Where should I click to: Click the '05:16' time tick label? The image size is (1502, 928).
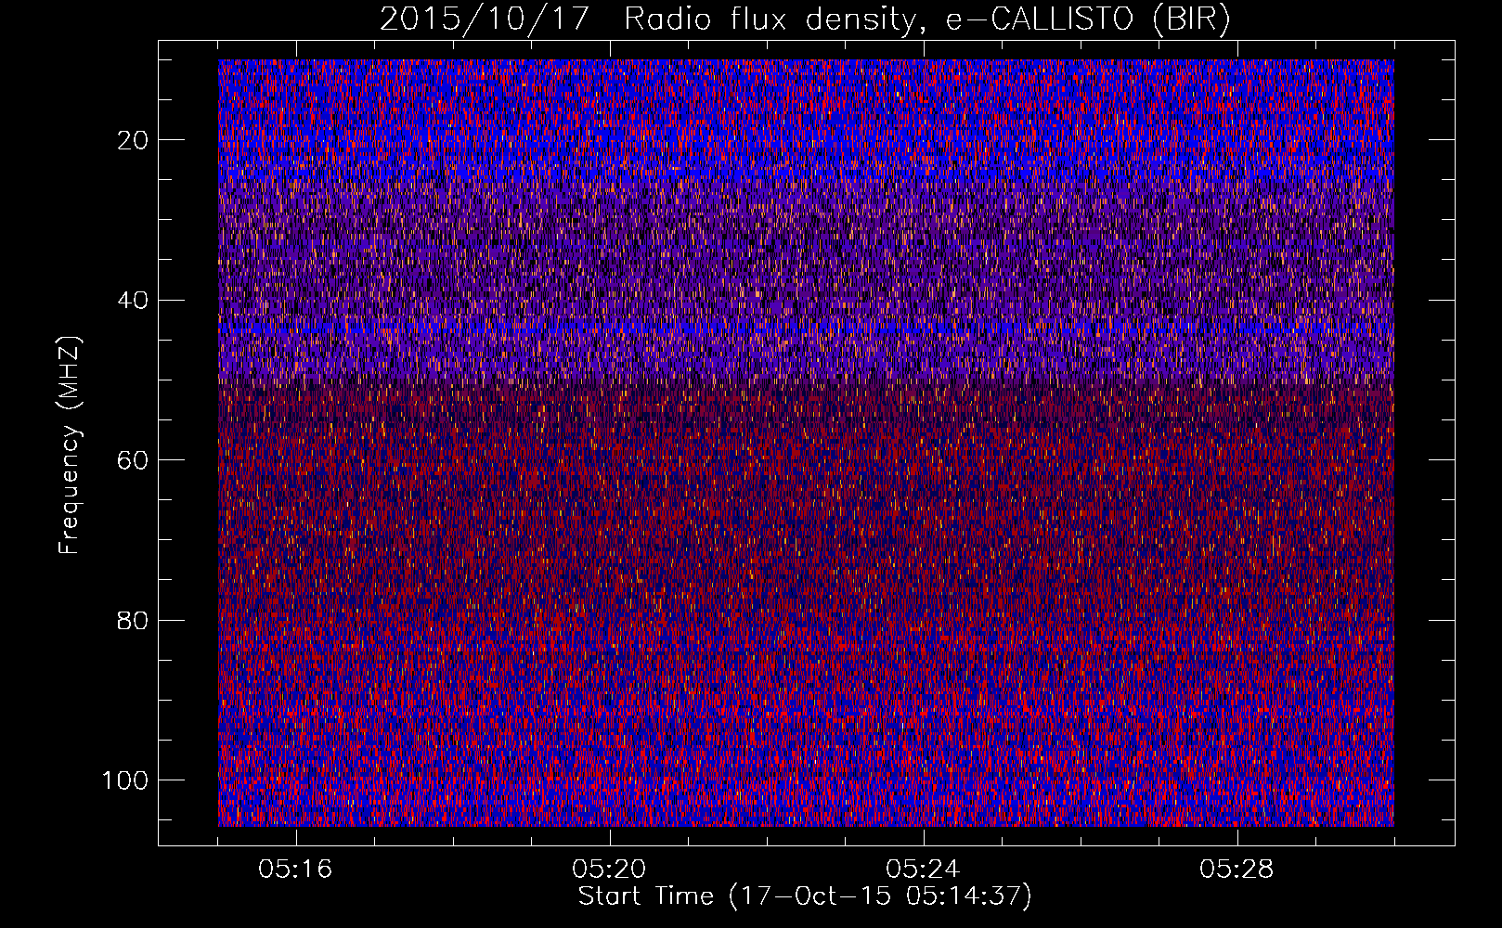[295, 870]
